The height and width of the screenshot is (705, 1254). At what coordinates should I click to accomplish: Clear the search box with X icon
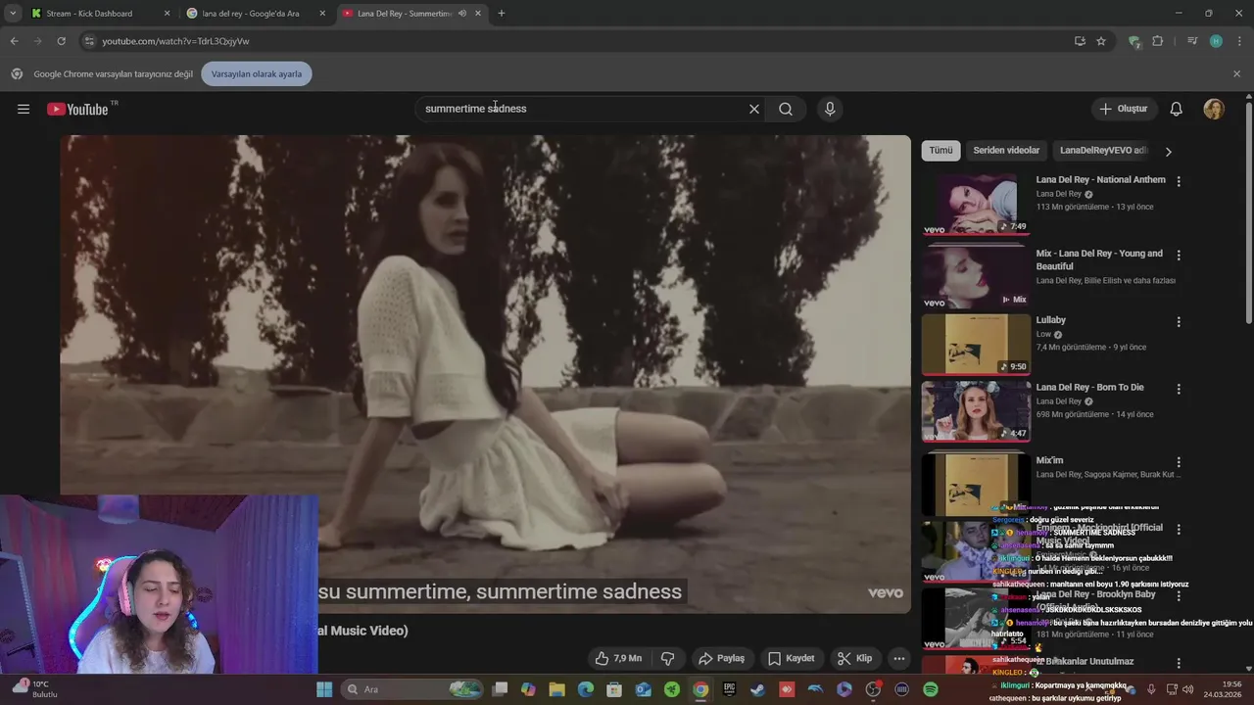point(754,109)
